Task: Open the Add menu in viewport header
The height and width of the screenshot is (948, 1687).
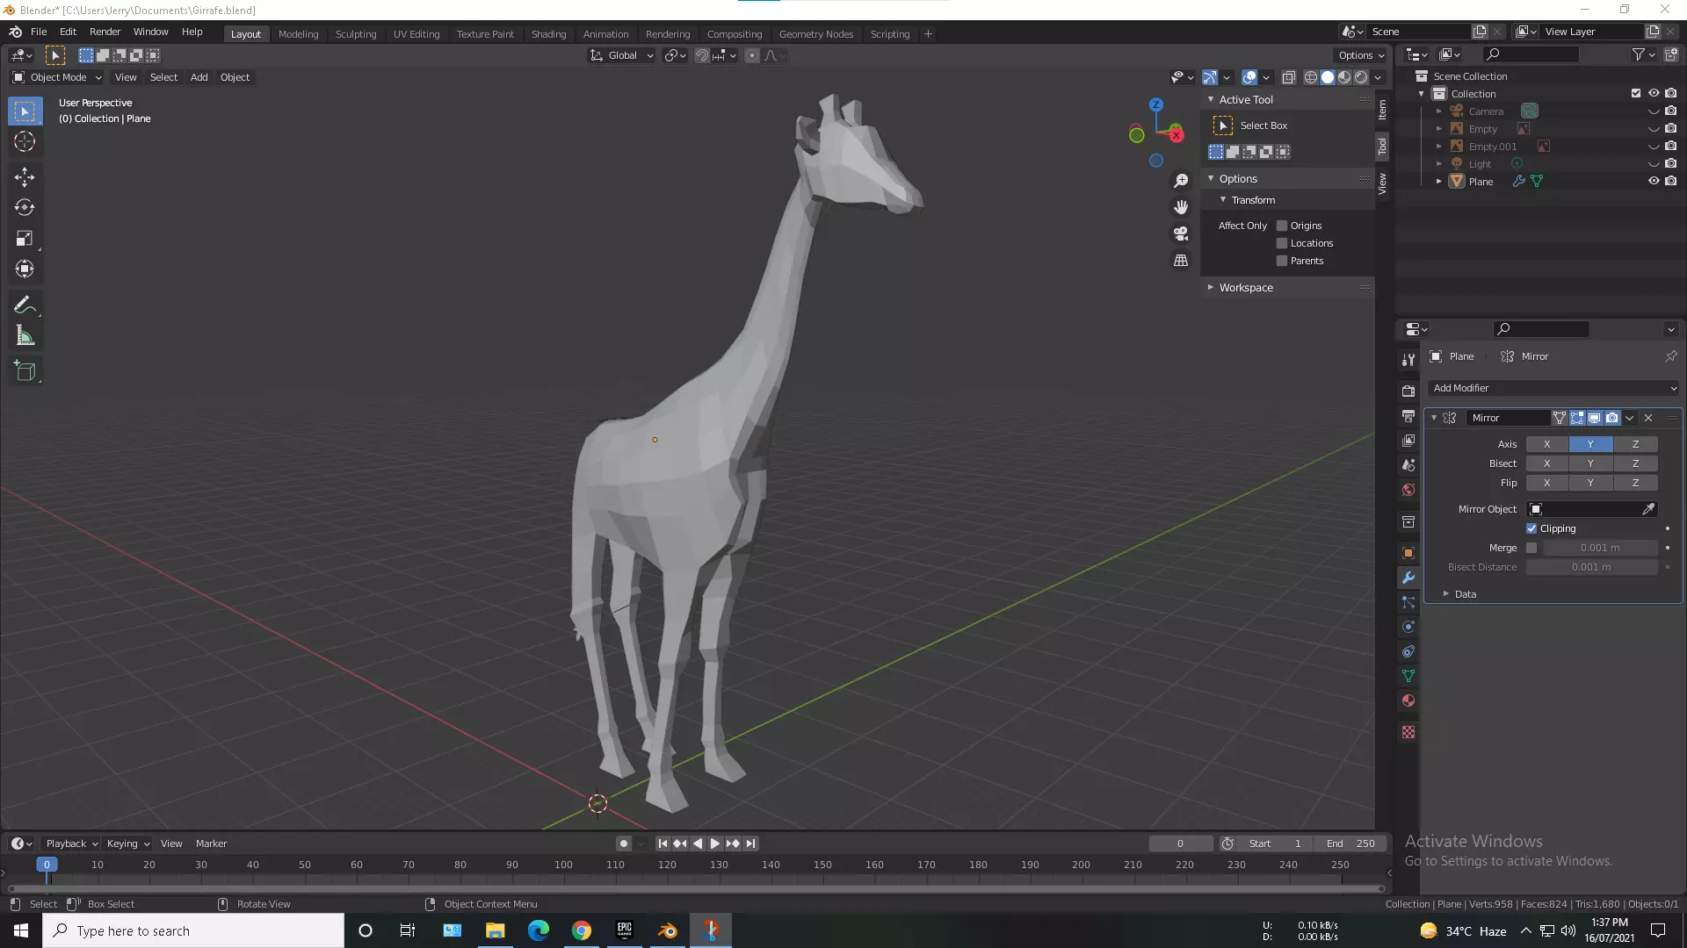Action: click(x=199, y=77)
